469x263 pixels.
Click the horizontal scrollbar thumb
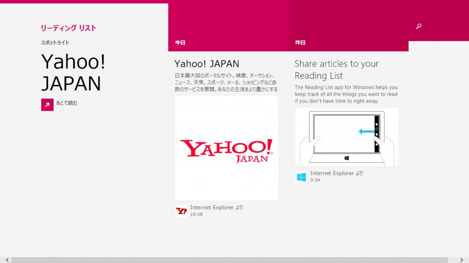coord(230,260)
